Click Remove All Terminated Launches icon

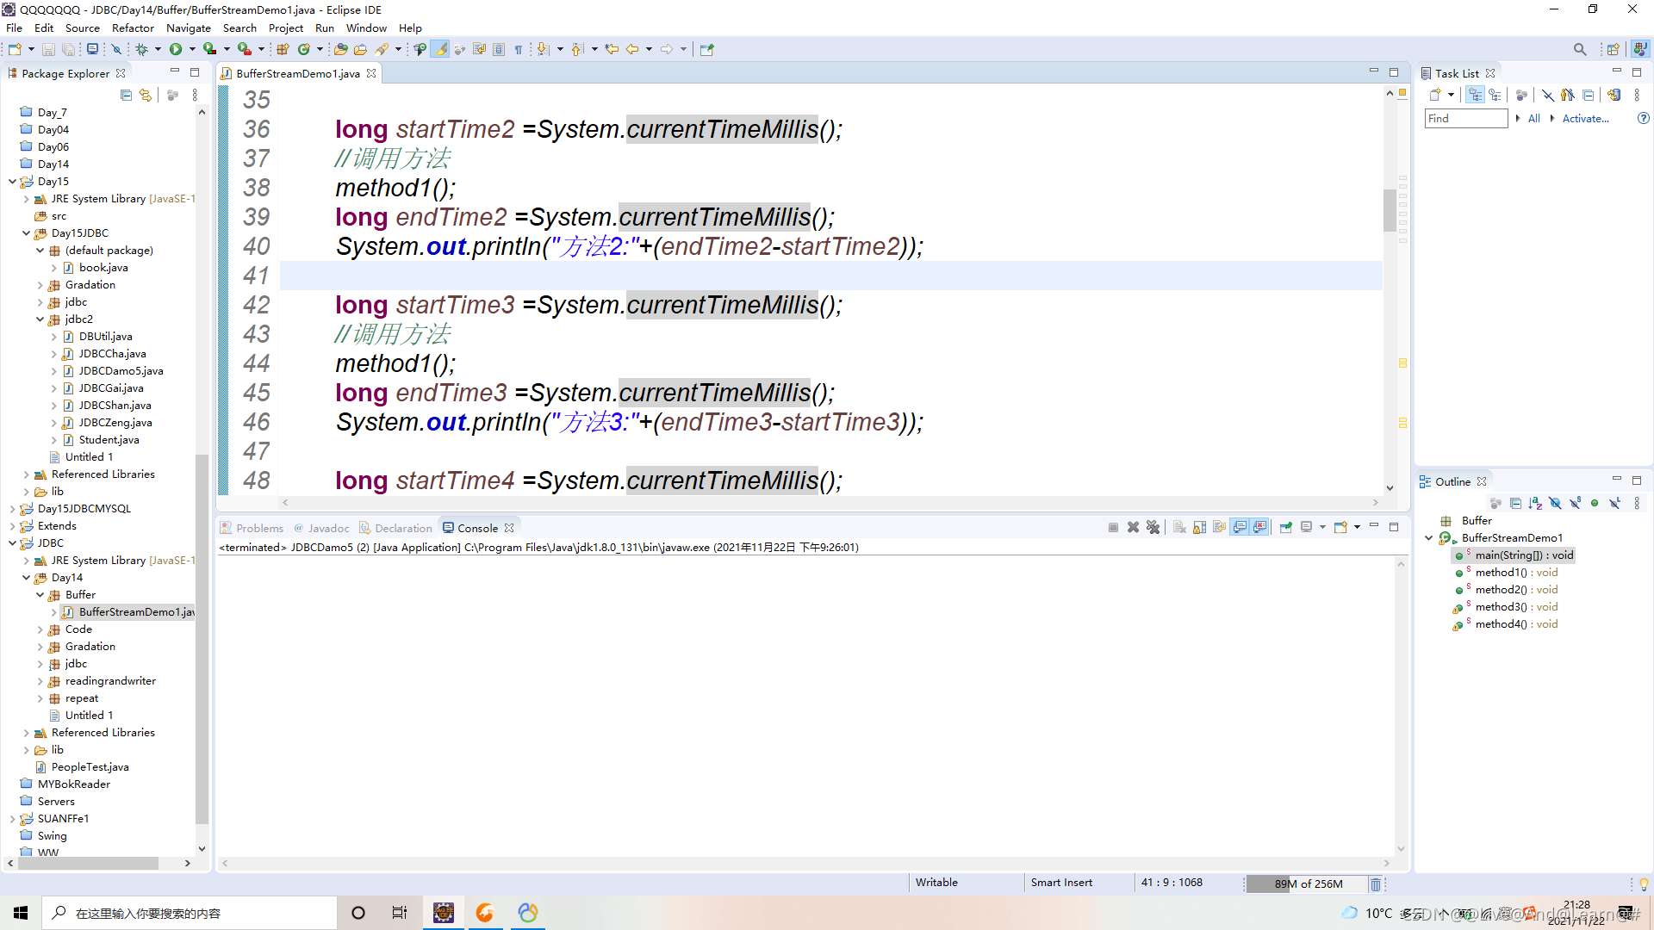tap(1153, 528)
